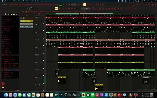Select the browser's cloud icon tab
The height and width of the screenshot is (98, 157).
pos(14,14)
